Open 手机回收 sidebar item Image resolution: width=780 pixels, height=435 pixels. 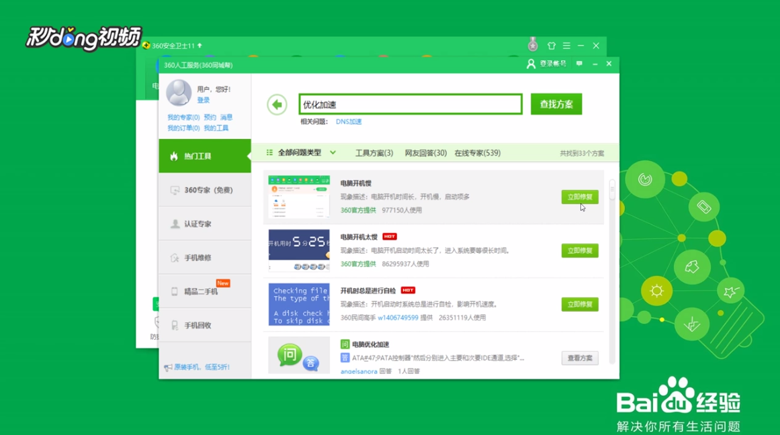[205, 325]
